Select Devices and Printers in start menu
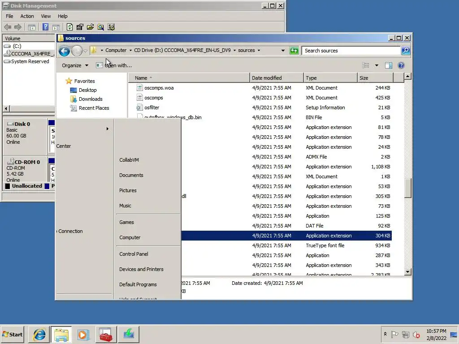Viewport: 459px width, 344px height. (x=141, y=269)
